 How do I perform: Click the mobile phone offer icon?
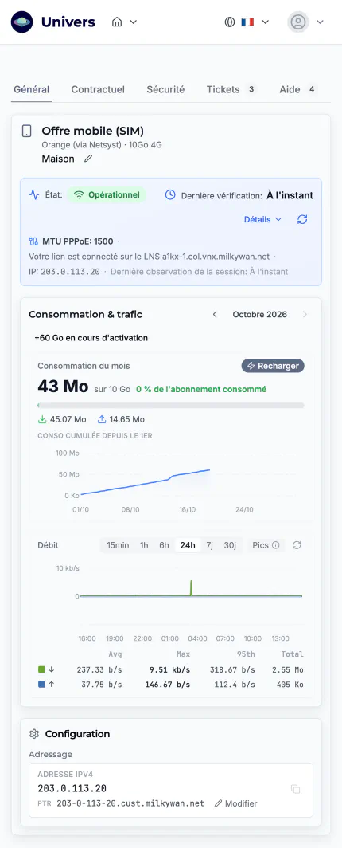point(26,131)
